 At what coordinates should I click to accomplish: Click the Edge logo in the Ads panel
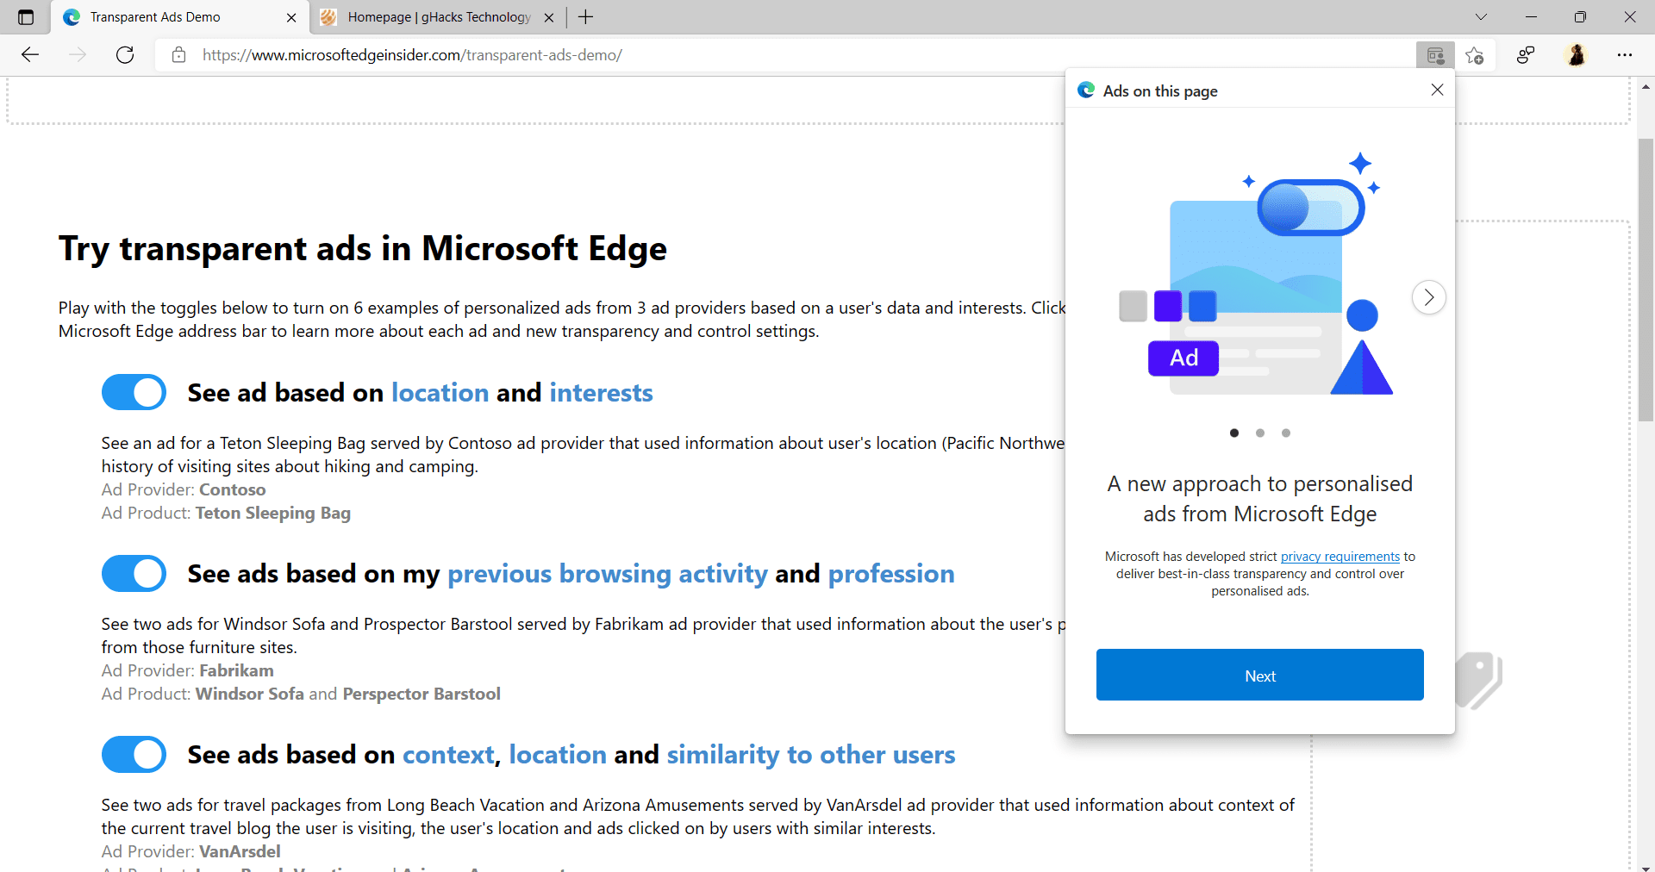tap(1085, 90)
